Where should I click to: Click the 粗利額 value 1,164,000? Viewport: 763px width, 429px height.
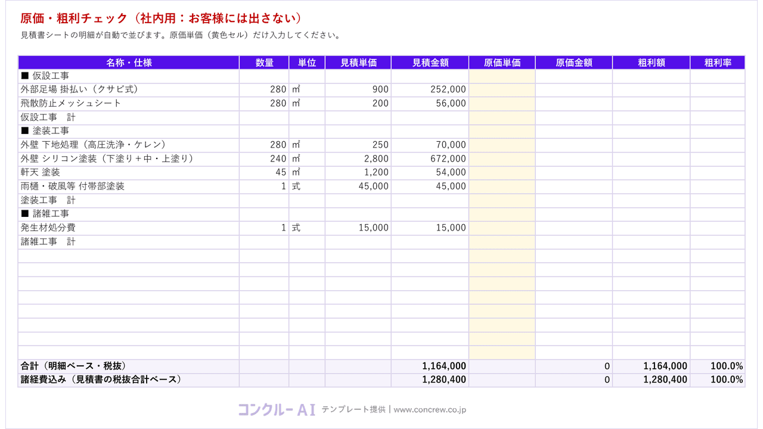[x=651, y=366]
